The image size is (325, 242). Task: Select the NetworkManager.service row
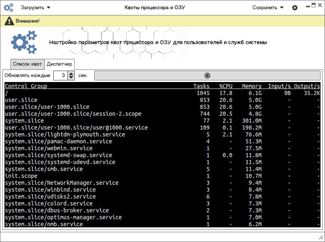(162, 183)
